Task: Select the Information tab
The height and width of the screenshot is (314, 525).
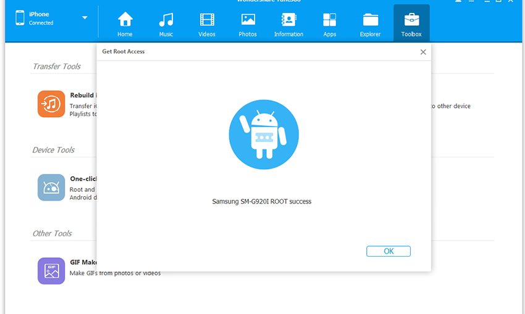Action: tap(288, 24)
